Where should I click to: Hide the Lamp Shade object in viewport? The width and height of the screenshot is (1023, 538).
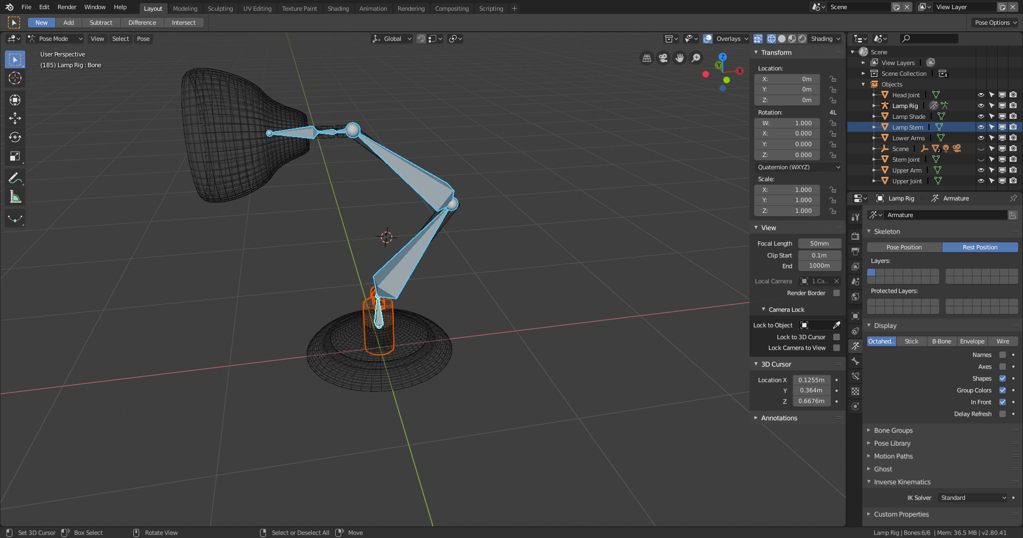click(x=980, y=116)
